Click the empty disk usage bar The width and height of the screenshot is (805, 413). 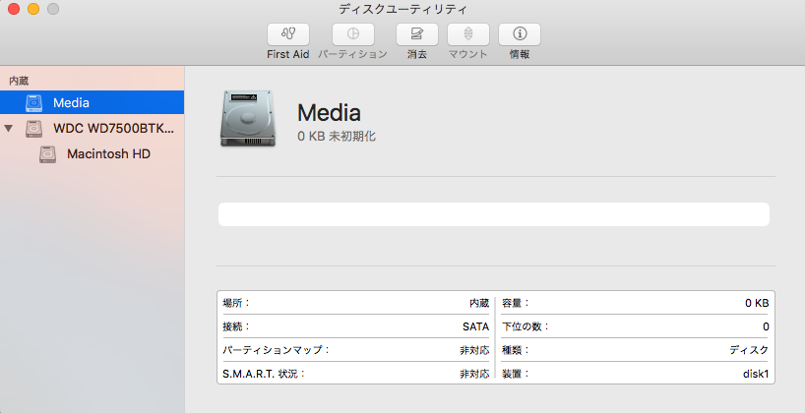(493, 214)
